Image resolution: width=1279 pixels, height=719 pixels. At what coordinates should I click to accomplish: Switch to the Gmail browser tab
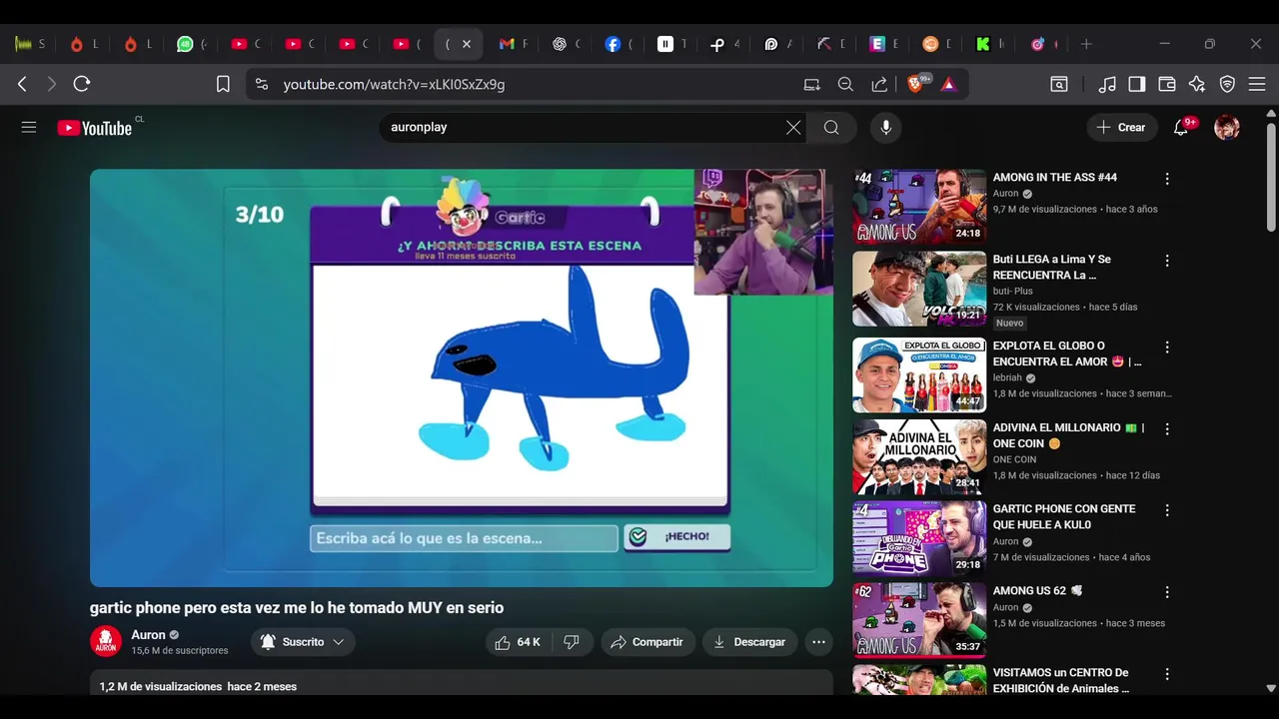click(507, 44)
